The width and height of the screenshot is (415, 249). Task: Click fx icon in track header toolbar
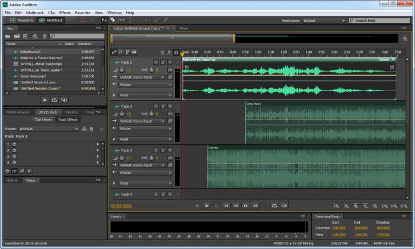pos(120,52)
